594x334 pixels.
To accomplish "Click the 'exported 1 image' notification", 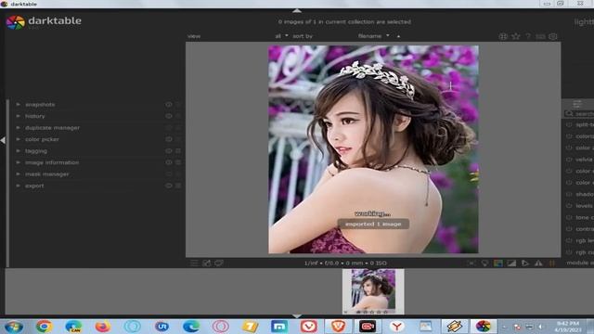I will pyautogui.click(x=373, y=224).
